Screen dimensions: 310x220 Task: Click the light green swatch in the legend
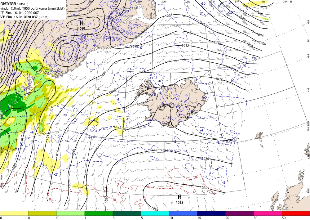(x=70, y=213)
